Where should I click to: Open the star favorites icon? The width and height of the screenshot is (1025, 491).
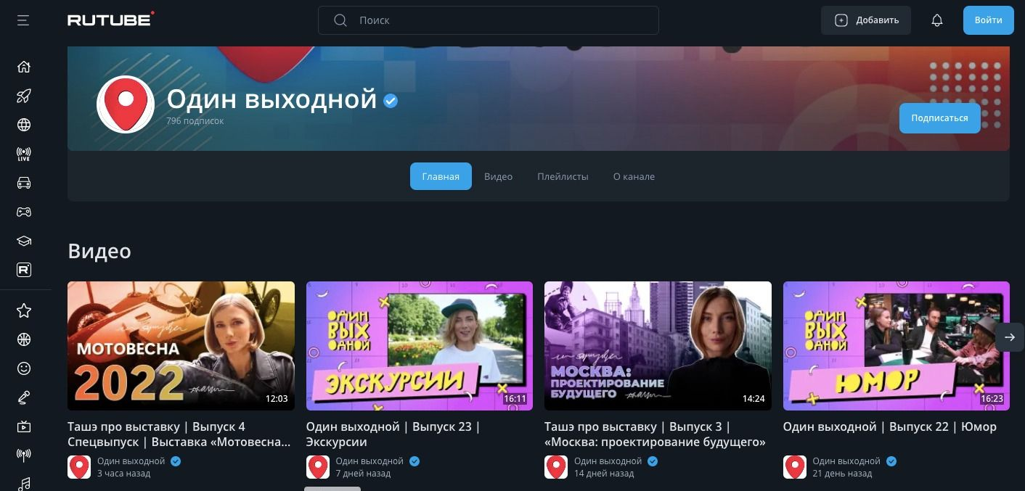point(24,310)
